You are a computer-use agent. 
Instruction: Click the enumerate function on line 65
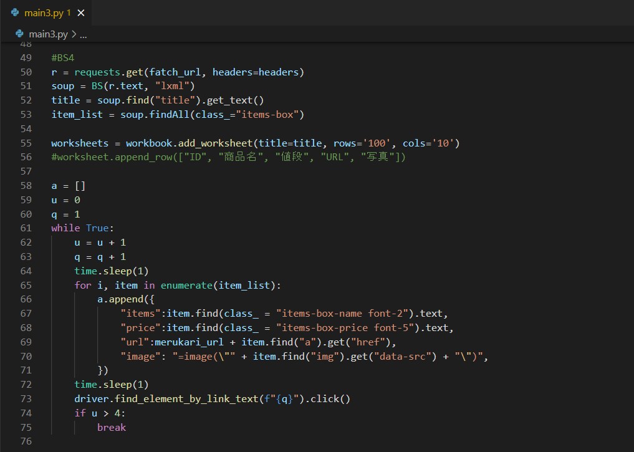(x=186, y=286)
